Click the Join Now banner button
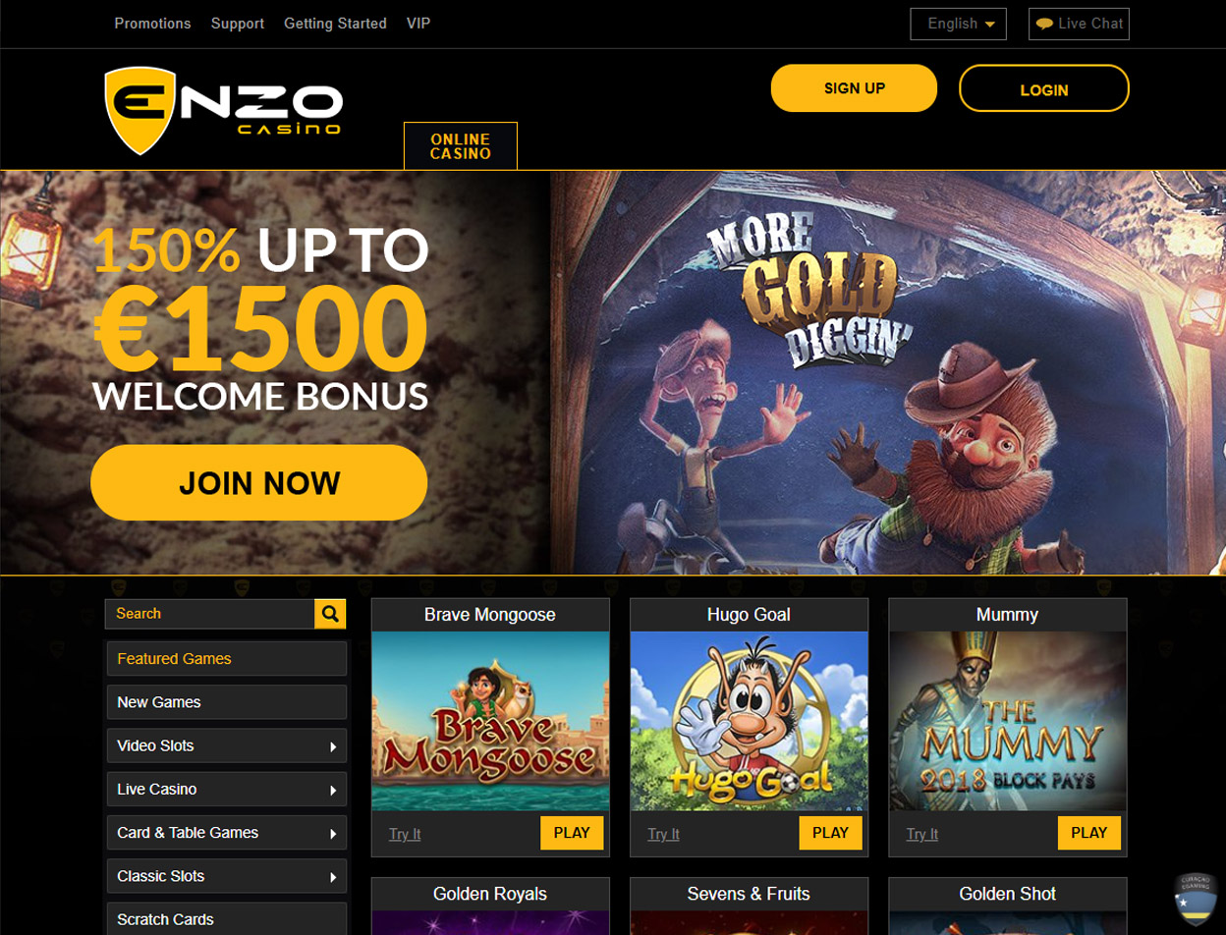 pyautogui.click(x=259, y=482)
